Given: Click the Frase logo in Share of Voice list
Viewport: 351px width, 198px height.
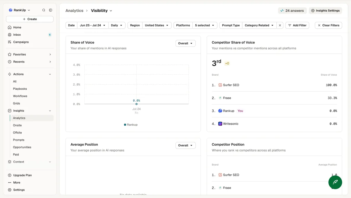Looking at the screenshot, I should [220, 98].
